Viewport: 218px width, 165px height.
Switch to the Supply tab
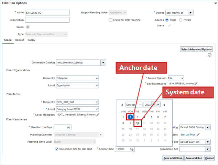(31, 40)
